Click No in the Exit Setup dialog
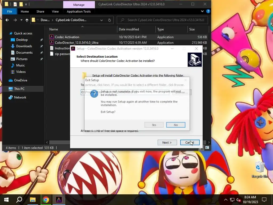This screenshot has height=205, width=273. [x=176, y=125]
